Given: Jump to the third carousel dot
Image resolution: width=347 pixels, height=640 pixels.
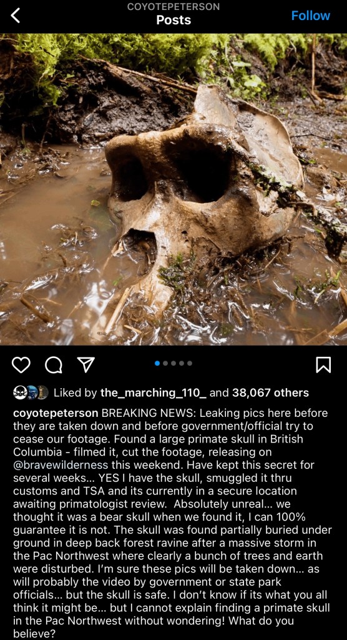Looking at the screenshot, I should point(173,363).
